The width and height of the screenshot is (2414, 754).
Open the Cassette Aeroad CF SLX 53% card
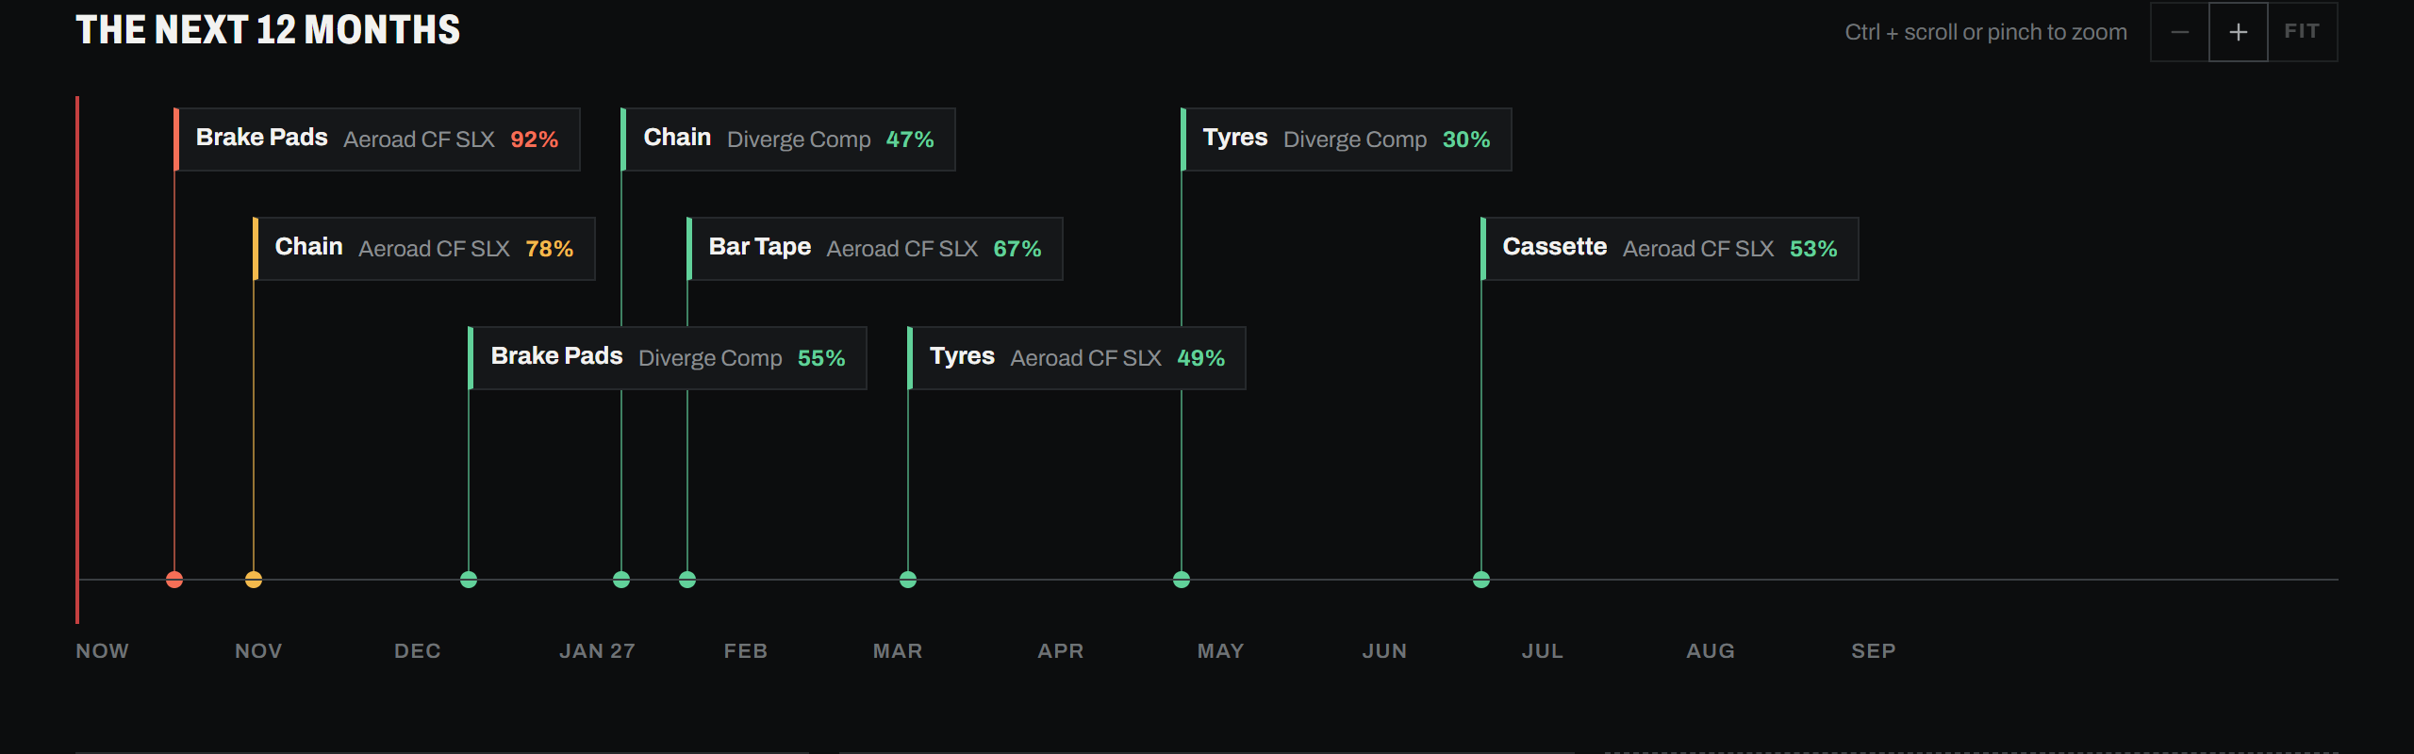1670,249
